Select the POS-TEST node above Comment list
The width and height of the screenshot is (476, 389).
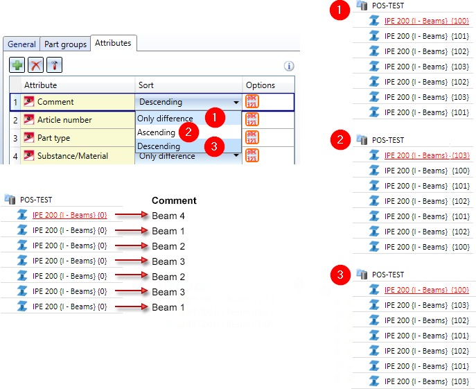click(37, 200)
